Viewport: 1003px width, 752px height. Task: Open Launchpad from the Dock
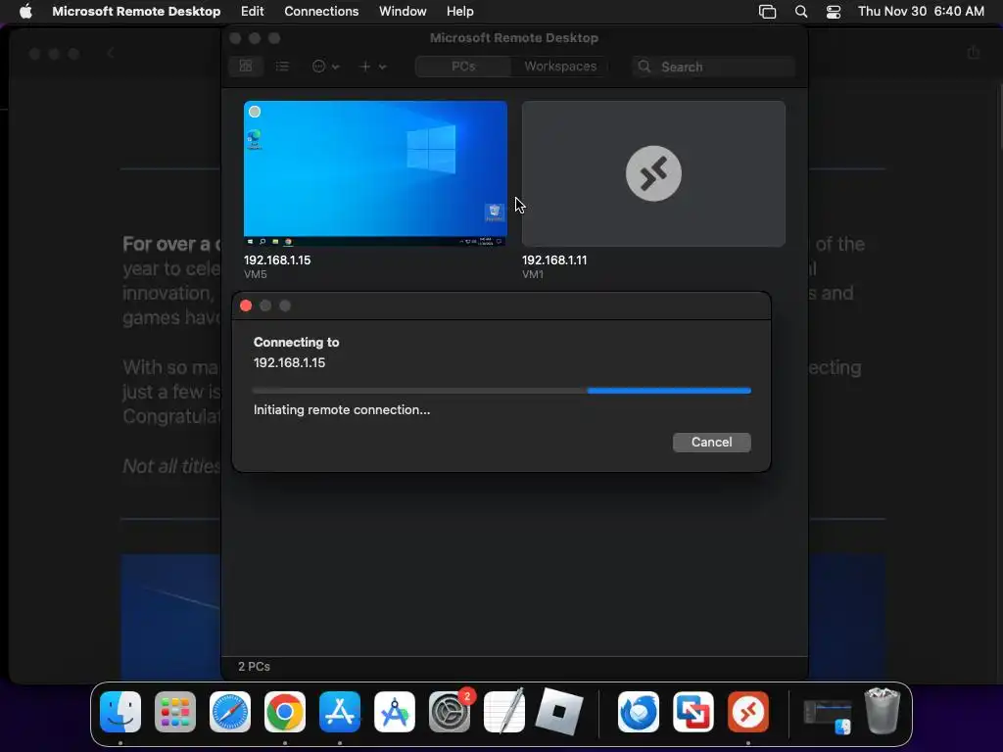click(175, 712)
